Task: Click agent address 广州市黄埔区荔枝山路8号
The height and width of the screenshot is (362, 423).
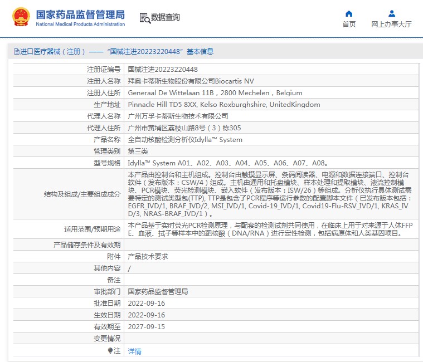Action: (x=184, y=128)
